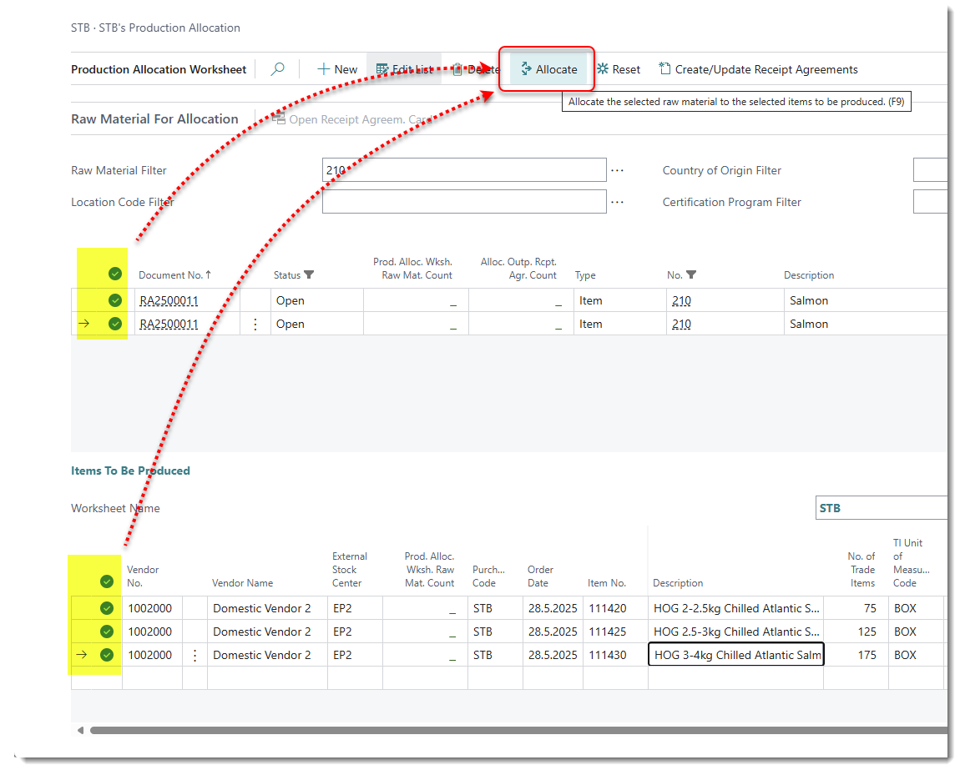Open the Status column filter
Viewport: 960px width, 770px height.
tap(310, 275)
